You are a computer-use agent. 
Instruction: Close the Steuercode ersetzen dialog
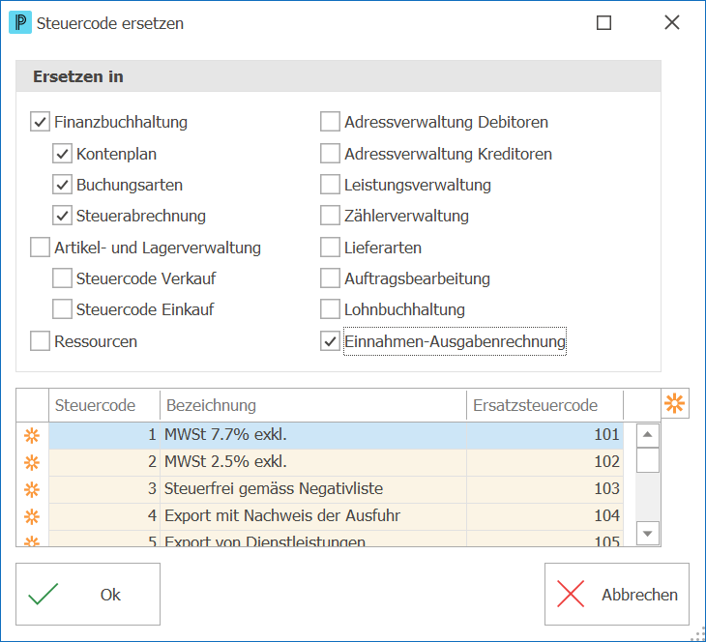click(x=672, y=22)
